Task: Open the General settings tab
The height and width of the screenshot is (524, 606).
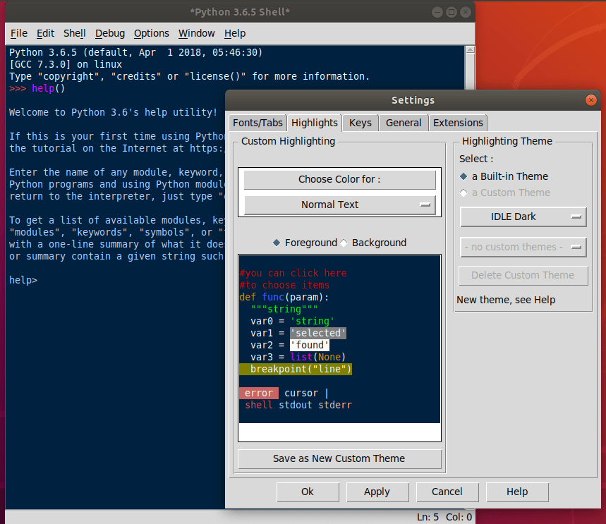Action: [x=404, y=123]
